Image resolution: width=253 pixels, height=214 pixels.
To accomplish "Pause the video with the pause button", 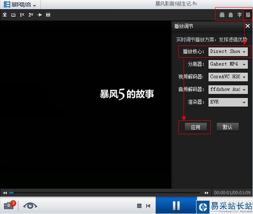I will [176, 206].
